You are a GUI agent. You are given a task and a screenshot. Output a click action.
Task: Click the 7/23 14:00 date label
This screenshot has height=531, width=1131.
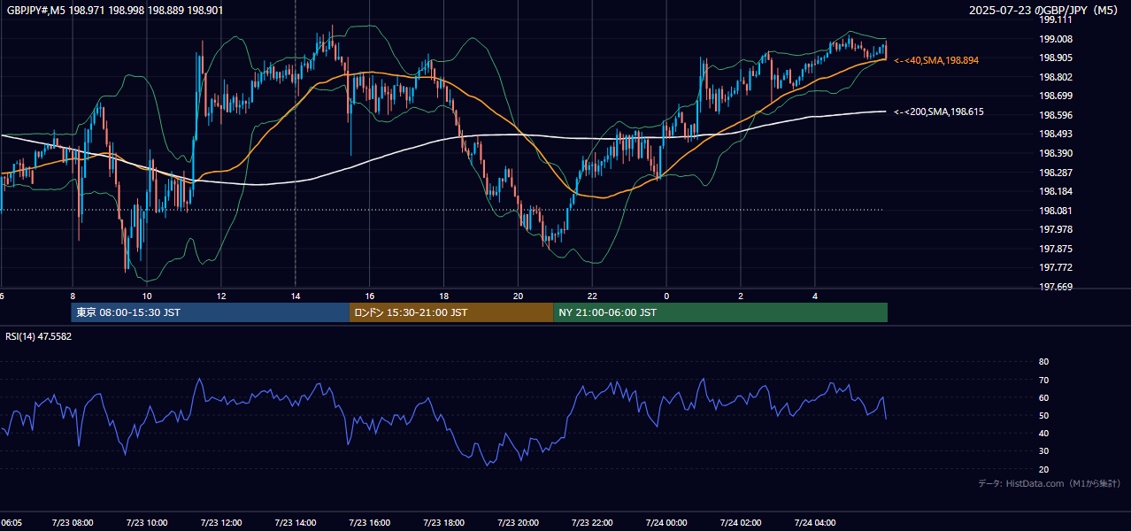296,522
